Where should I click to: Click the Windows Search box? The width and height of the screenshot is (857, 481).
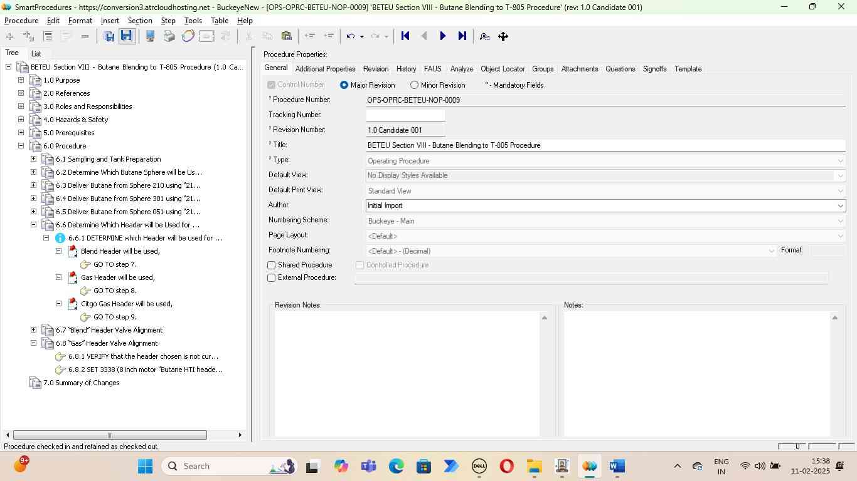(231, 466)
